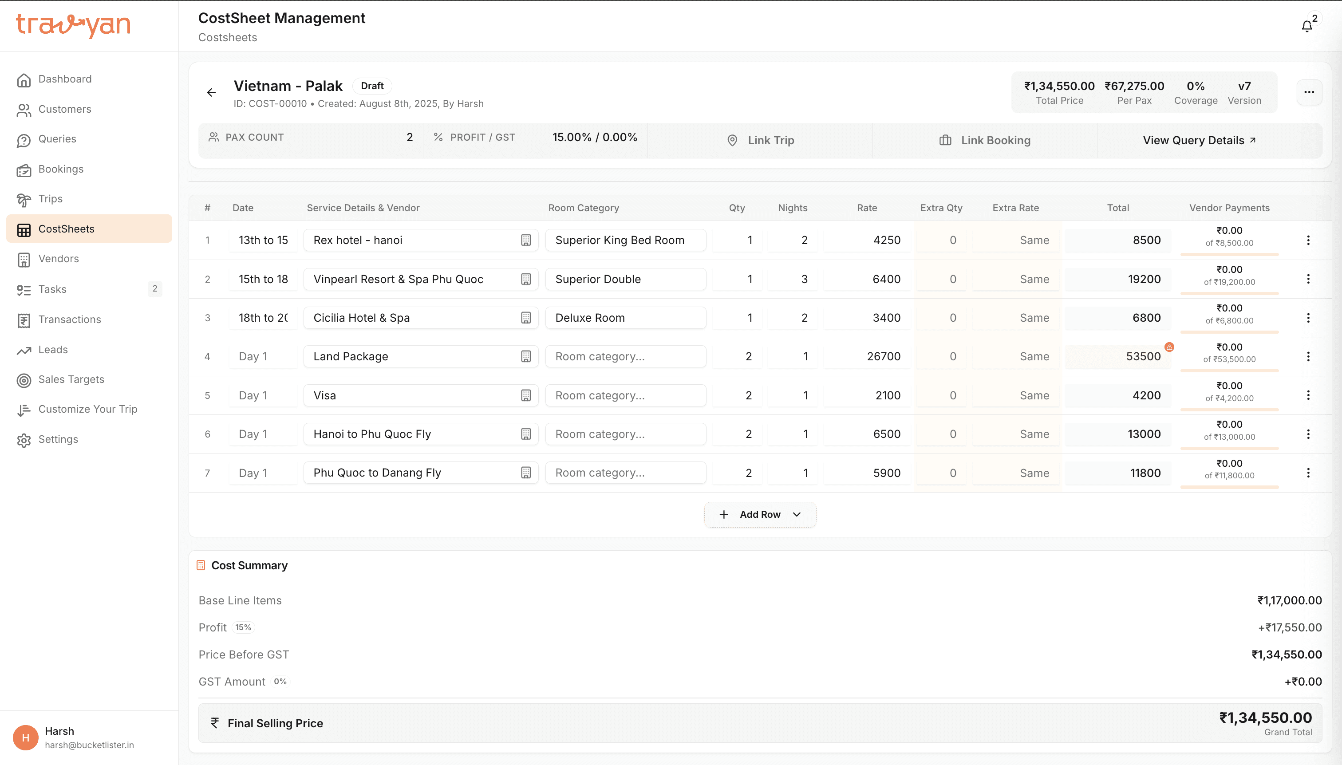Open the three-dot menu for the Phu Quoc to Danang Fly row
The width and height of the screenshot is (1342, 765).
[1308, 473]
